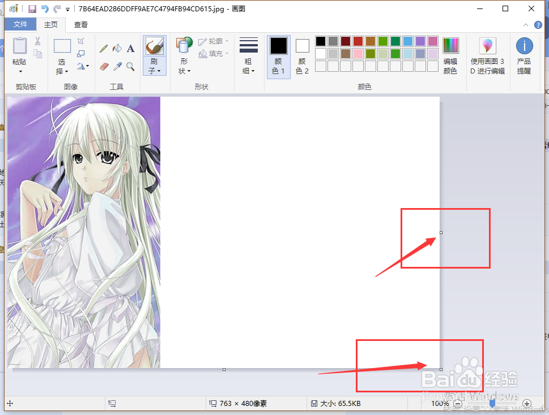
Task: Pick the turquoise blue color swatch
Action: (407, 41)
